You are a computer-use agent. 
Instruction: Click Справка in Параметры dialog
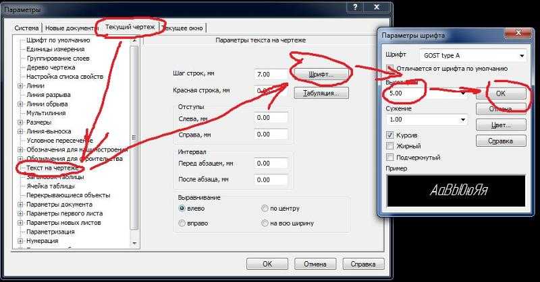(x=363, y=264)
